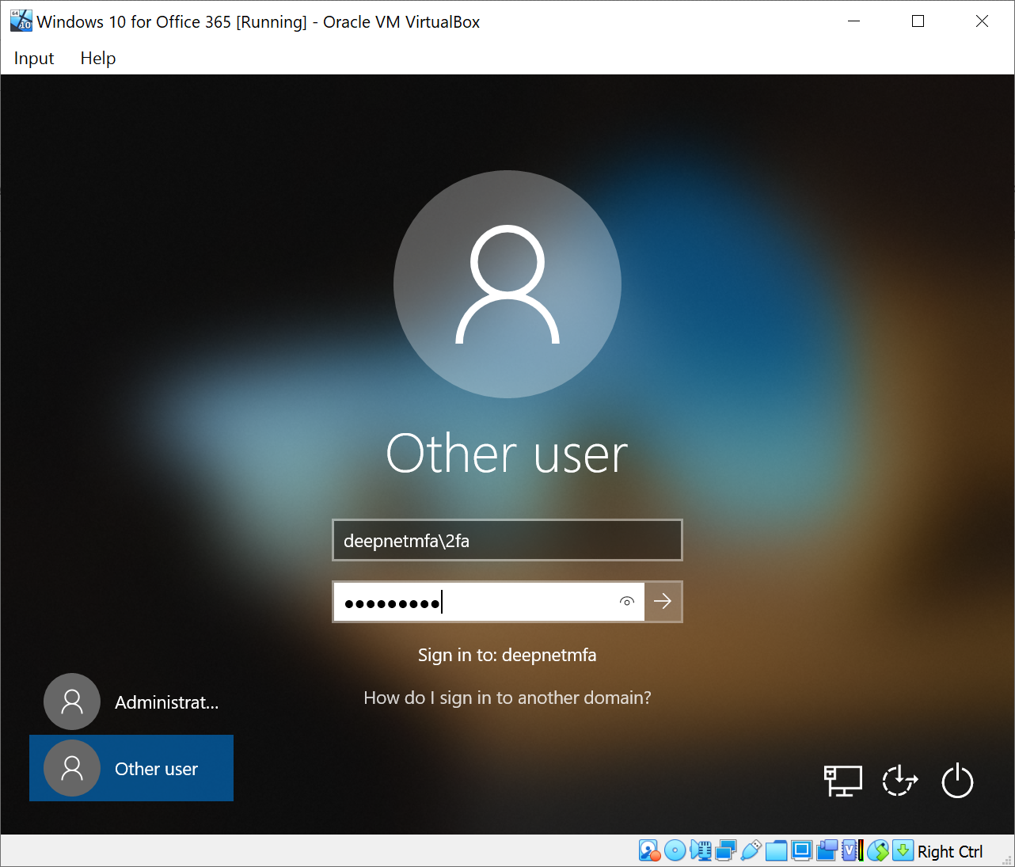1015x867 pixels.
Task: Click the mouse integration status icon
Action: (x=877, y=851)
